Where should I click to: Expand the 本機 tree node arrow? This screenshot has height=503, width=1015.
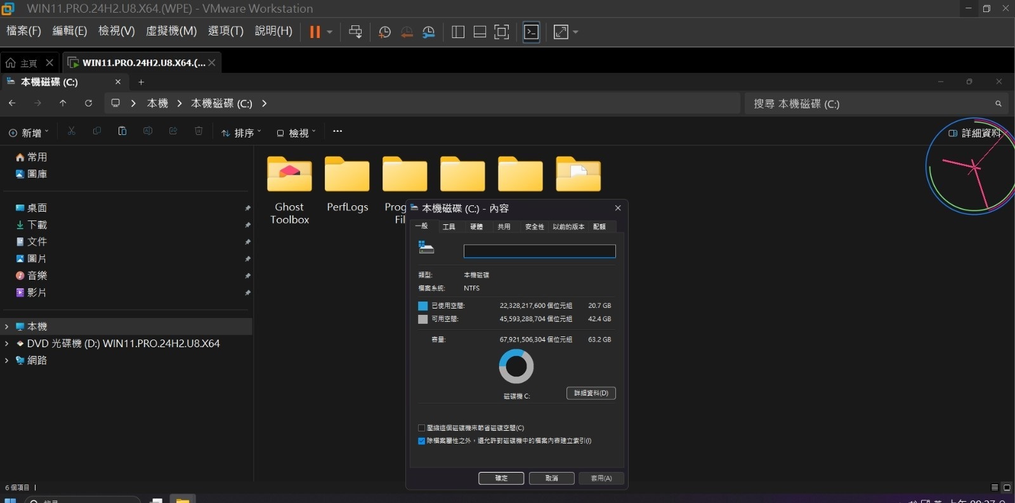click(x=7, y=326)
